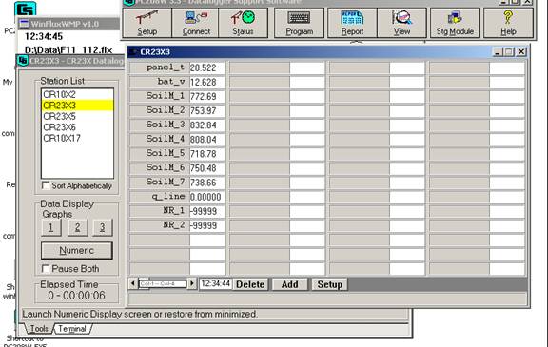Open the Setup toolbar button
This screenshot has height=347, width=548.
click(x=147, y=23)
